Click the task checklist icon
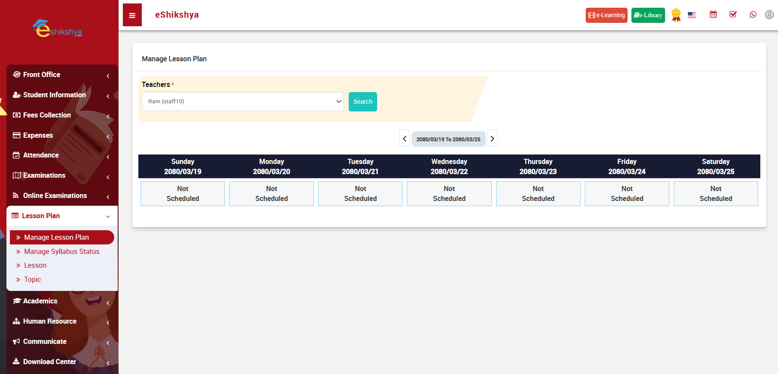 click(733, 15)
